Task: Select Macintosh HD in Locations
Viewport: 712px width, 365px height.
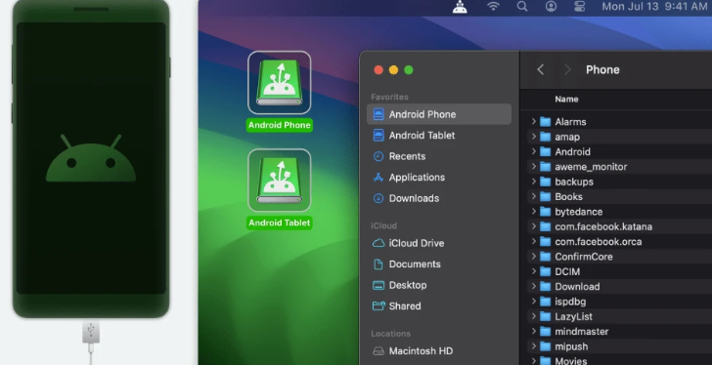Action: (x=439, y=350)
